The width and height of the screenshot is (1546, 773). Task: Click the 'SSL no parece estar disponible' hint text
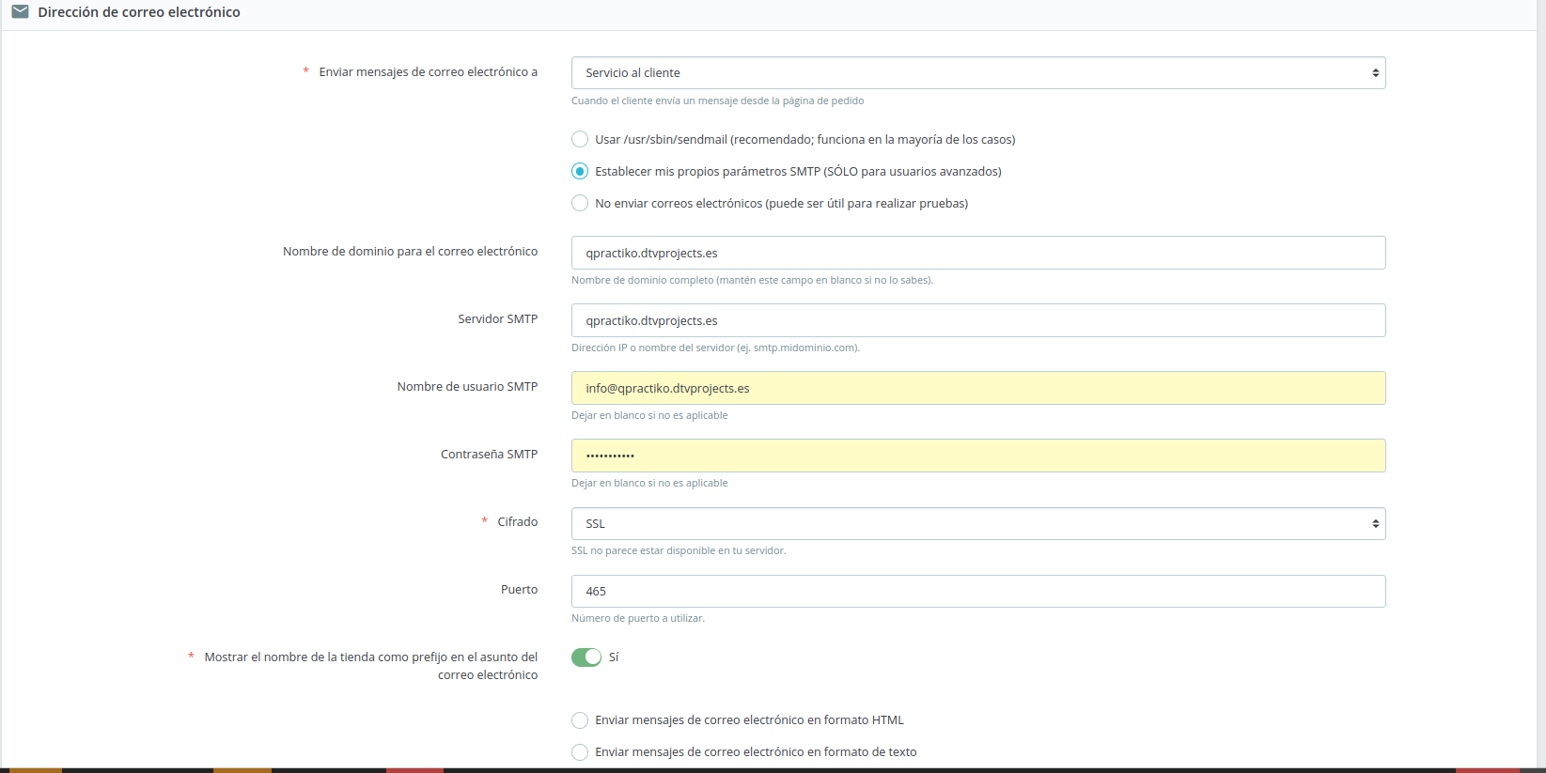tap(679, 550)
